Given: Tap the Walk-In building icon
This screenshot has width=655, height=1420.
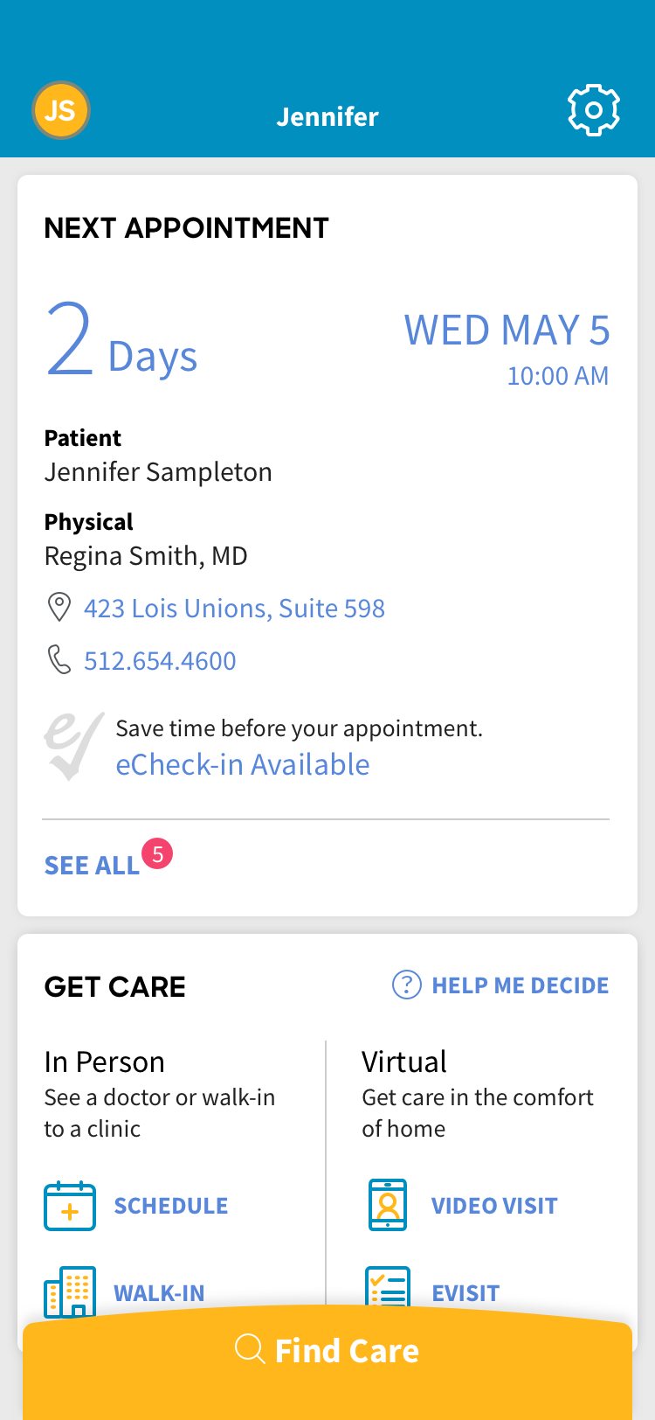Looking at the screenshot, I should point(70,1291).
